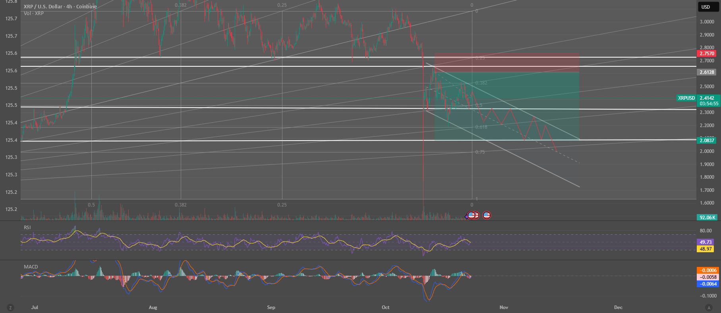Click the RSI indicator legend label
The image size is (721, 313).
click(x=27, y=228)
